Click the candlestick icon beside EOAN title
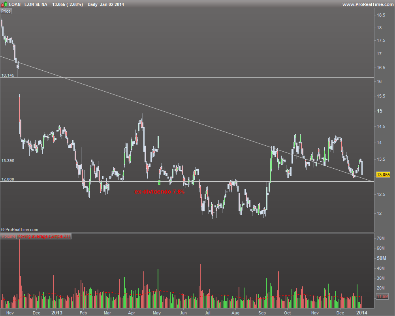This screenshot has height=316, width=395. click(4, 4)
